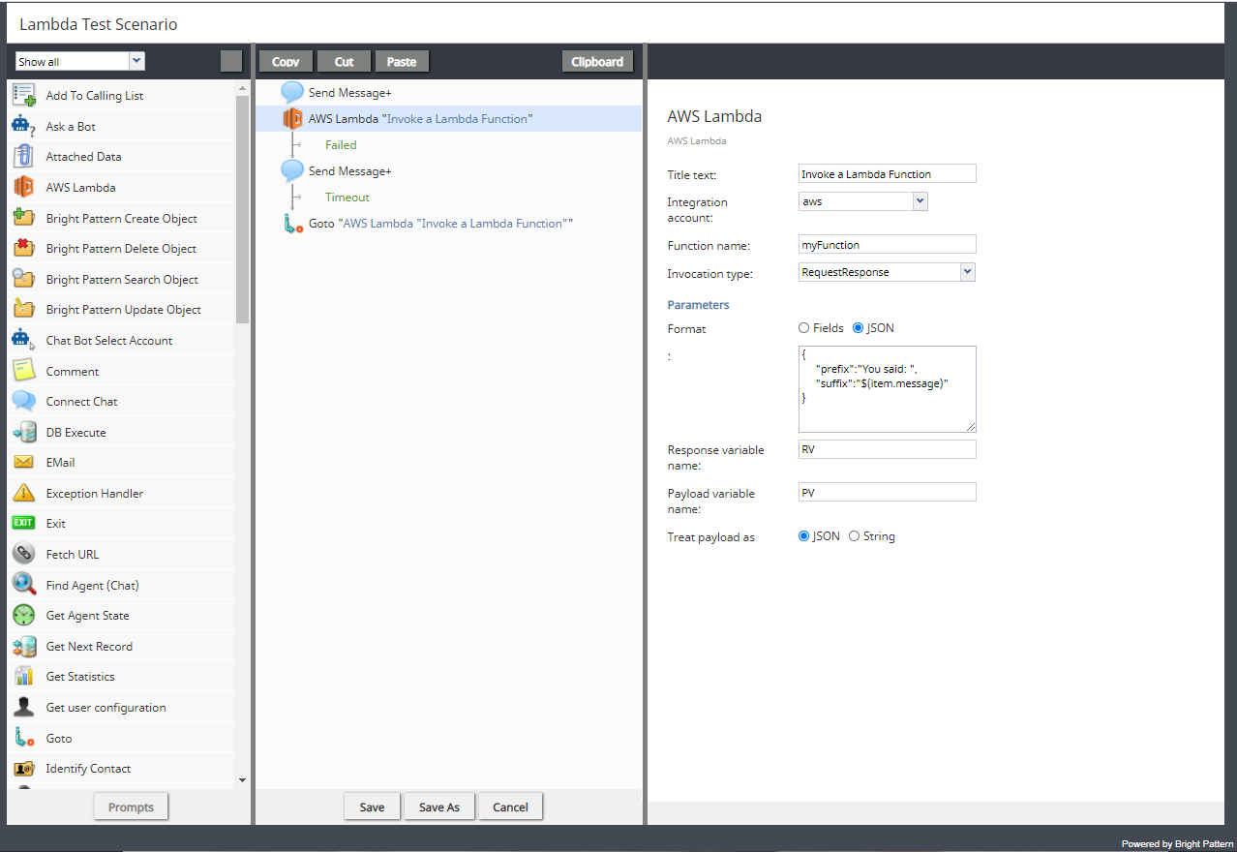Click the JSON parameters text area
This screenshot has height=852, width=1237.
click(888, 388)
